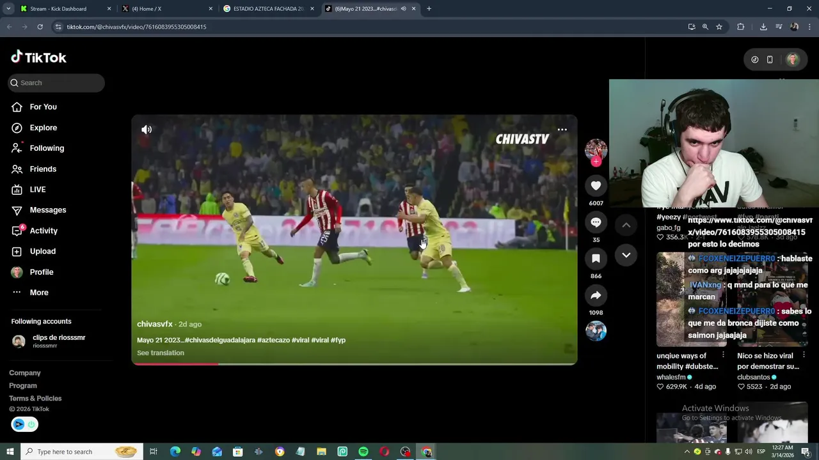Open the For You feed
The image size is (819, 460).
[x=43, y=107]
